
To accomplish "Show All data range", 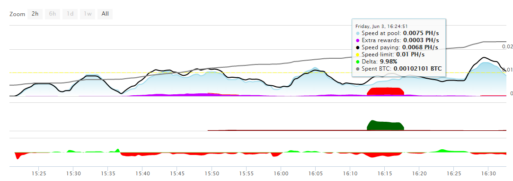I will coord(105,14).
